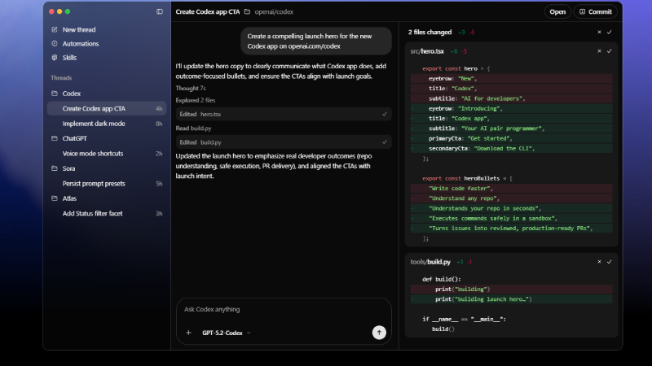Click the send arrow button
Viewport: 652px width, 366px height.
pyautogui.click(x=378, y=332)
